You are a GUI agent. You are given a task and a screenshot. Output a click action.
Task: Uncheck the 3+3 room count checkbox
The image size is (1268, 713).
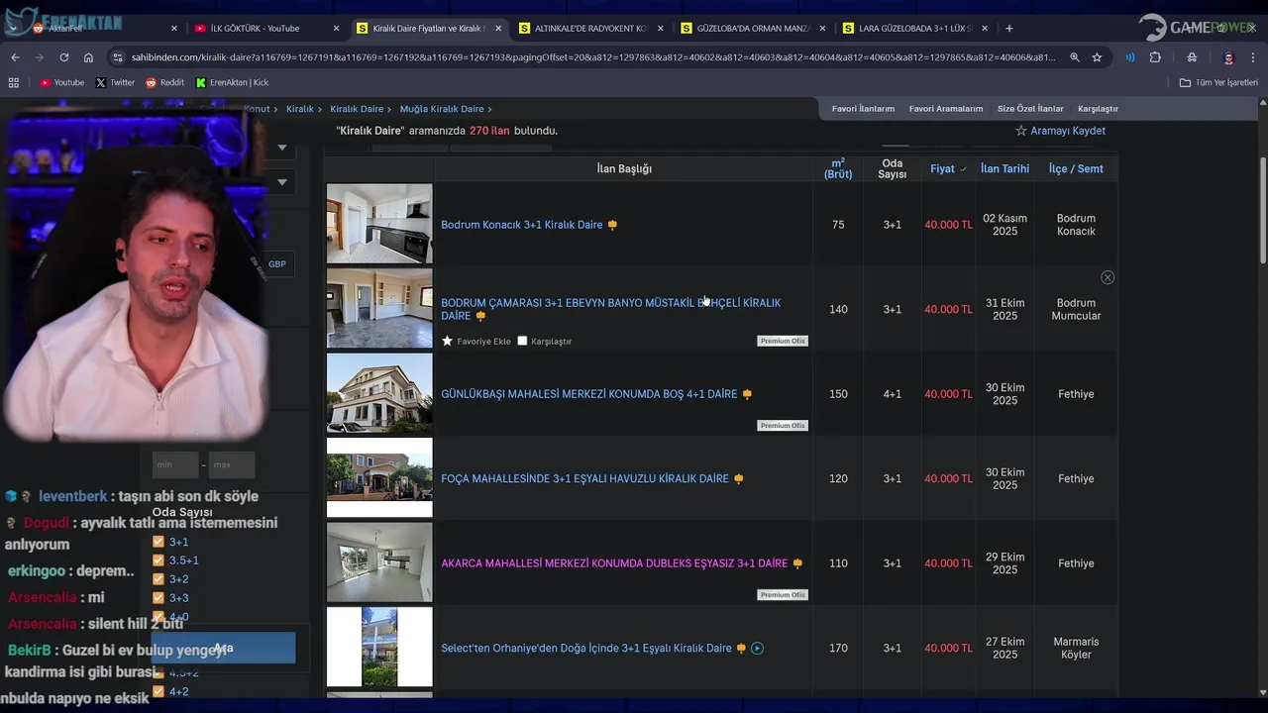[158, 598]
